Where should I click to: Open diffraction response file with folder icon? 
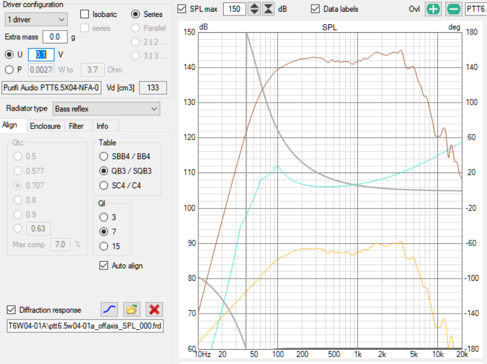132,310
